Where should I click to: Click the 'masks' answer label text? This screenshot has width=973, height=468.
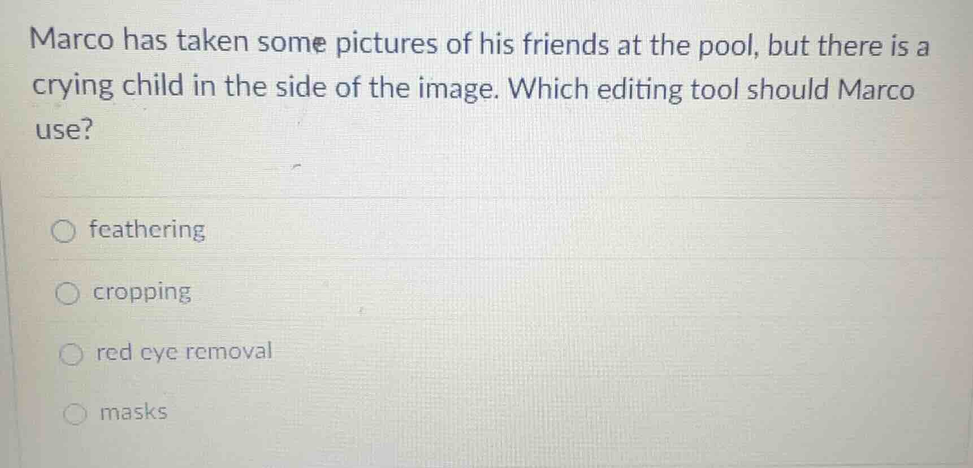133,412
